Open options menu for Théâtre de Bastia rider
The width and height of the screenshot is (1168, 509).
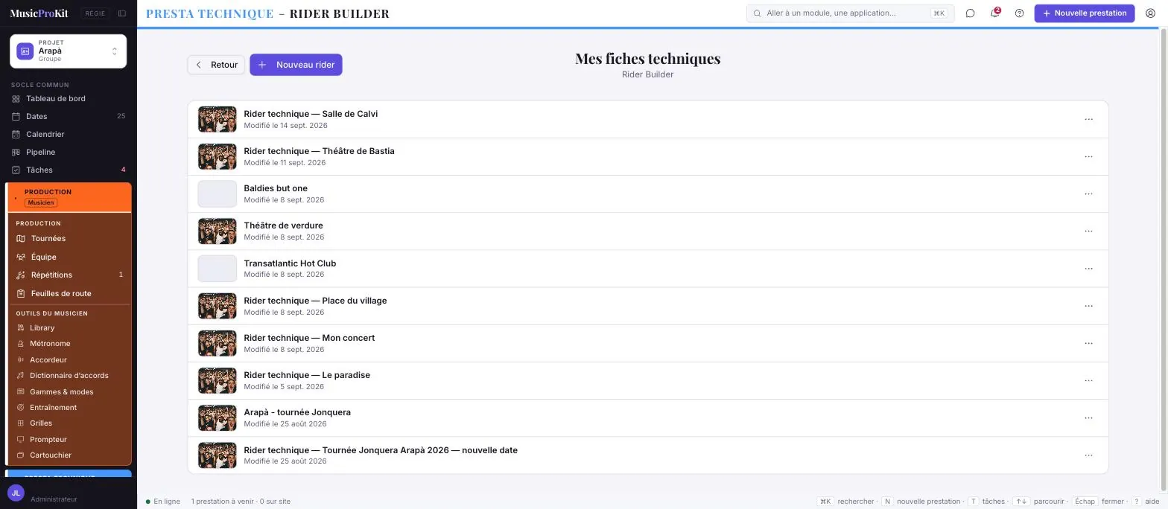click(1088, 157)
